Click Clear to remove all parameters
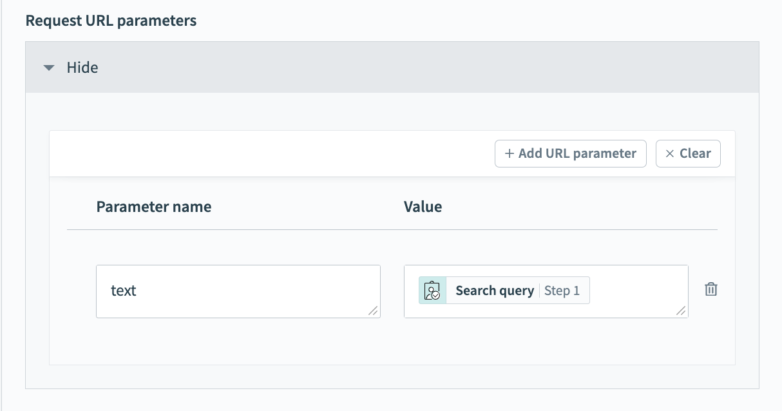782x411 pixels. 688,153
